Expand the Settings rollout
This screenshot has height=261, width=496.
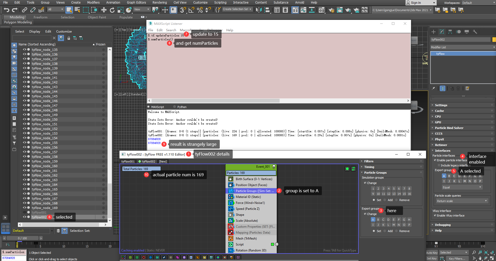pos(463,105)
